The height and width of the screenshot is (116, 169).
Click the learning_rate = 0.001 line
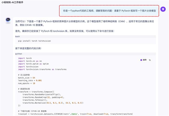[30, 81]
